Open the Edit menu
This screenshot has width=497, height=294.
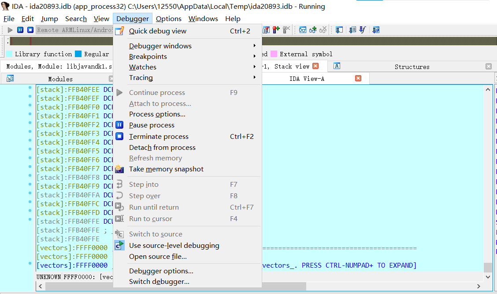[28, 18]
